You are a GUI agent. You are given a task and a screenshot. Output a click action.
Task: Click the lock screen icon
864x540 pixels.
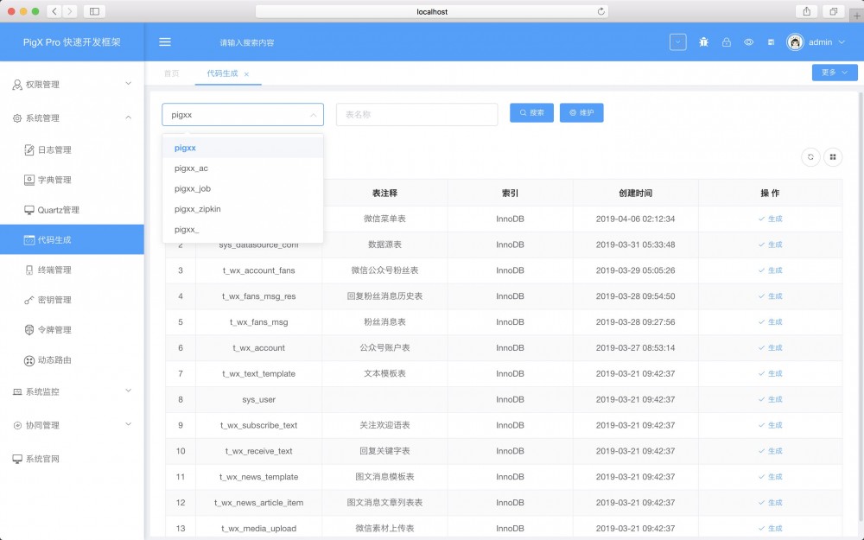point(726,41)
